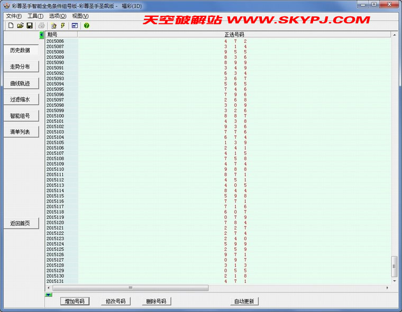
Task: Click the green Help question mark icon
Action: point(87,25)
